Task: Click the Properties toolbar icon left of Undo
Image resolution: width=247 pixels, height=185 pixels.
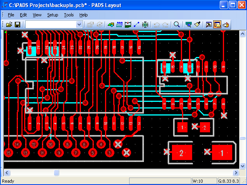Action: pyautogui.click(x=91, y=25)
